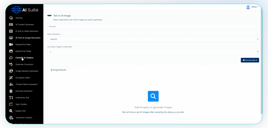Open Sentiment Analysis tool
The width and height of the screenshot is (268, 128).
point(24,118)
